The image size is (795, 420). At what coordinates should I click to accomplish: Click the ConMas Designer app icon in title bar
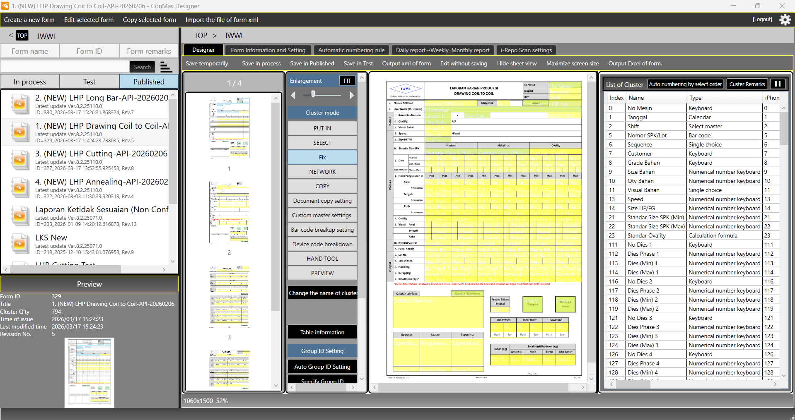point(5,6)
